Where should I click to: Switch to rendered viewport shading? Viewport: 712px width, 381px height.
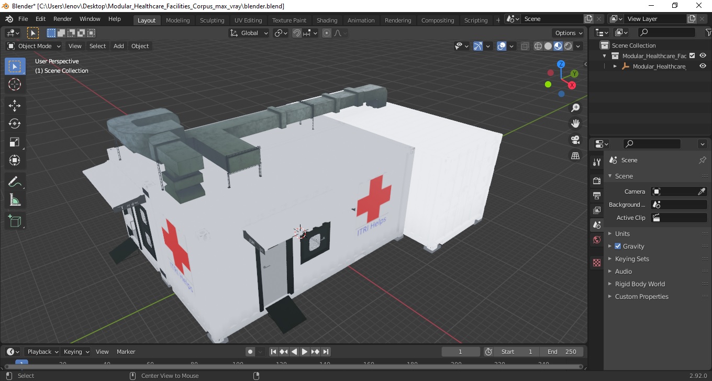coord(568,46)
